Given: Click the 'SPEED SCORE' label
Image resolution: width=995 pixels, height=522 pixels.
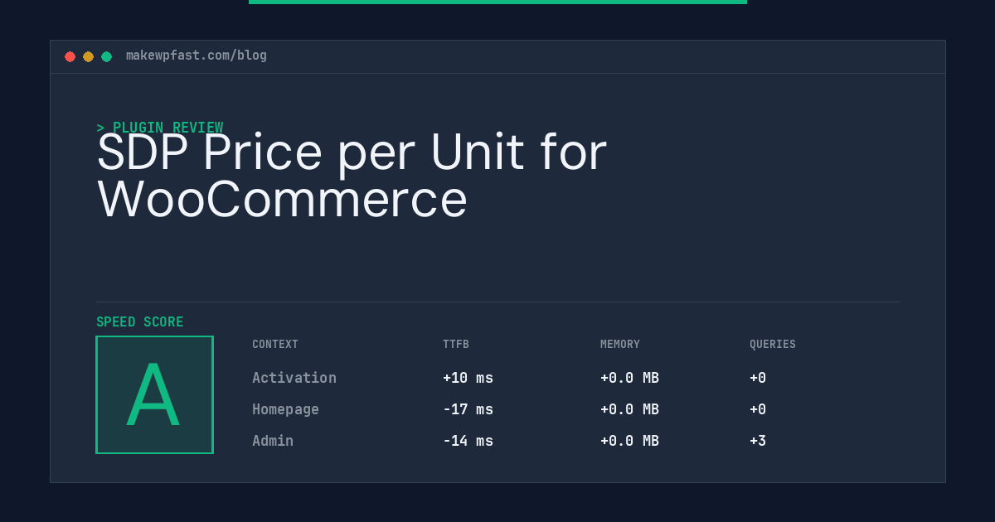Looking at the screenshot, I should point(140,322).
